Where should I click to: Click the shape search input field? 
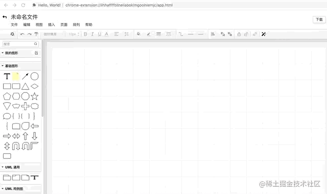(20, 44)
